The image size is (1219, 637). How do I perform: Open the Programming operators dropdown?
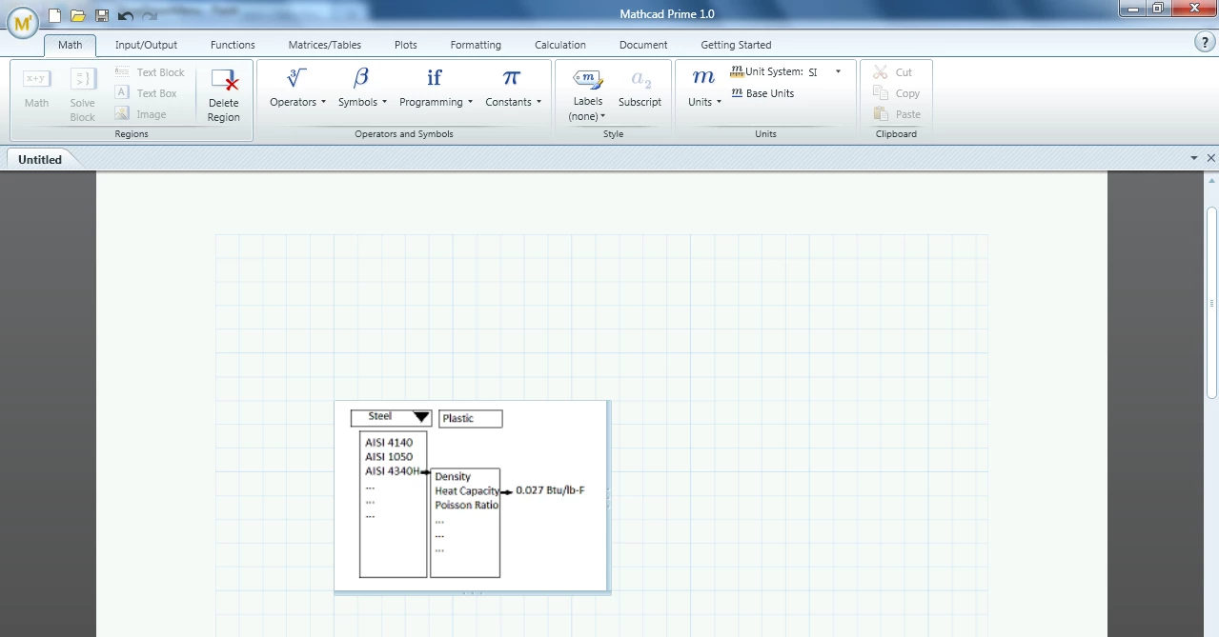pos(436,88)
